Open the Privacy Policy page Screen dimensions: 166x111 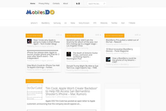click(44, 4)
